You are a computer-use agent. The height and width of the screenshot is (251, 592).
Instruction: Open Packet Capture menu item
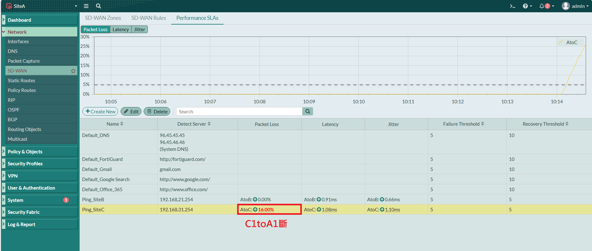[41, 61]
